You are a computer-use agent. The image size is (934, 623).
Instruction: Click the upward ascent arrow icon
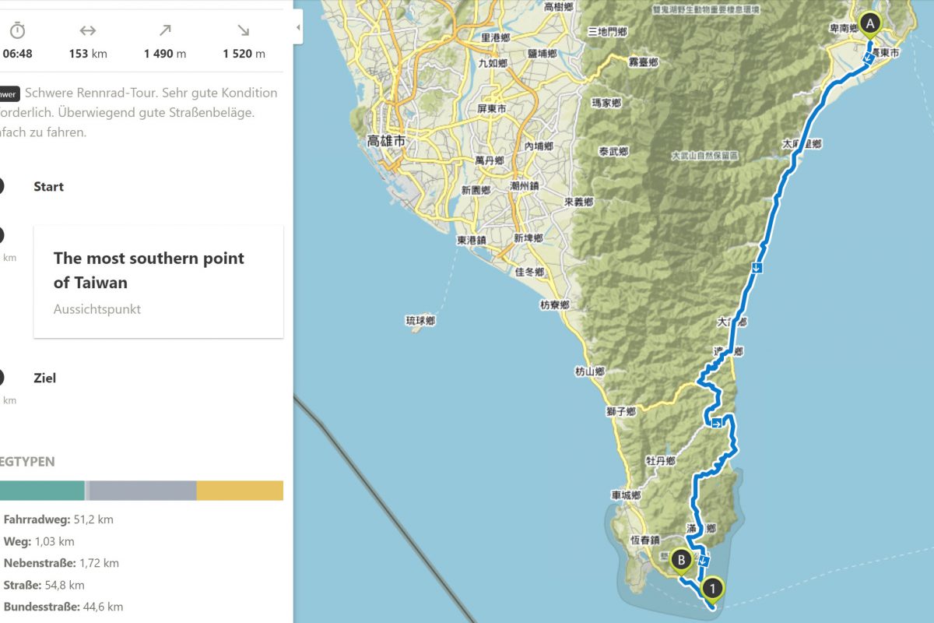(x=165, y=30)
